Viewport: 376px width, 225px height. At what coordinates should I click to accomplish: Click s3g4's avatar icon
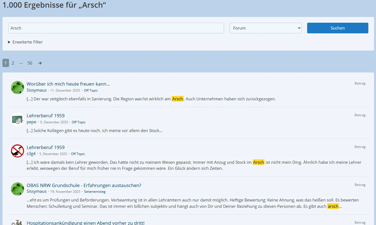[17, 151]
